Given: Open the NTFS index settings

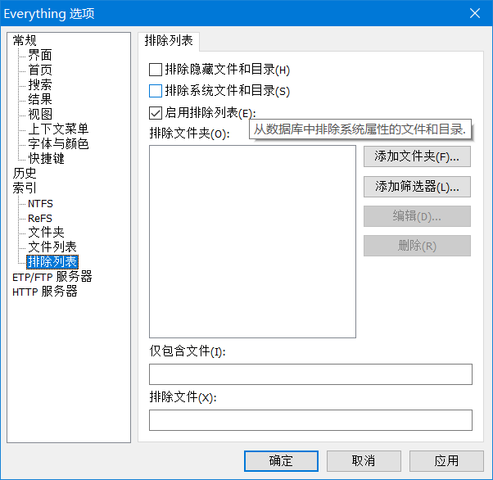Looking at the screenshot, I should (40, 203).
